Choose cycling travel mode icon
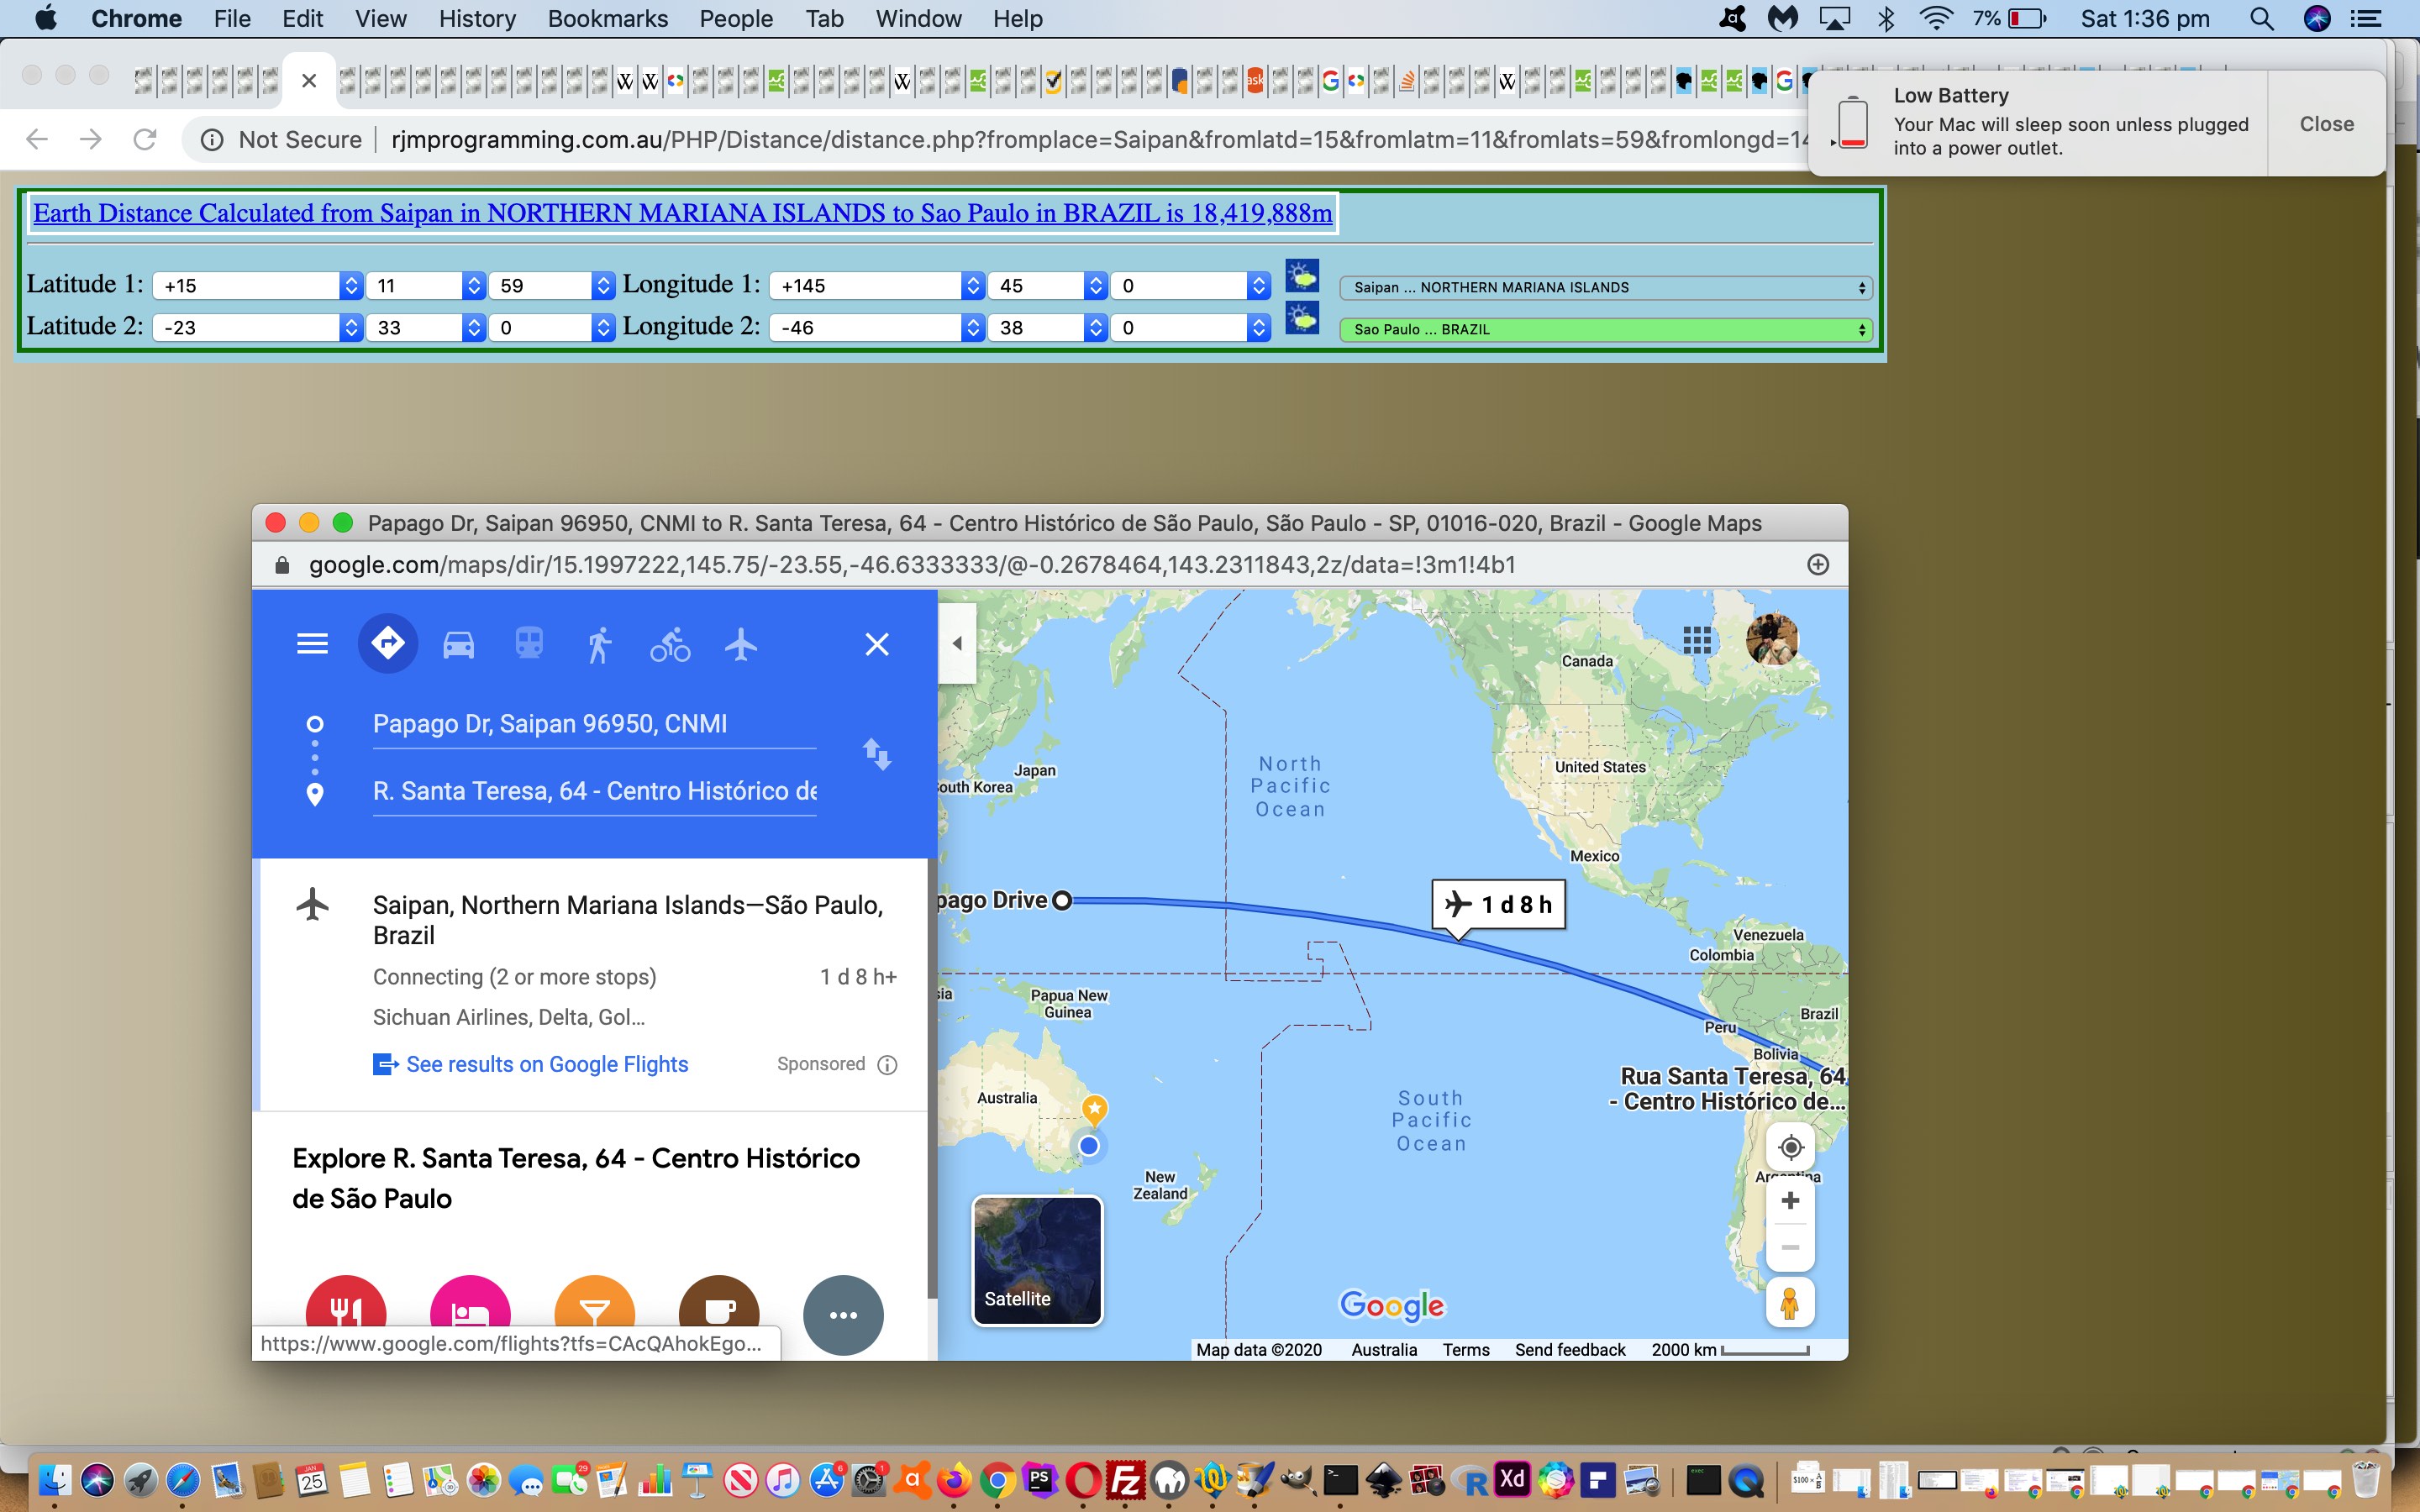Screen dimensions: 2420x1512 pyautogui.click(x=670, y=645)
